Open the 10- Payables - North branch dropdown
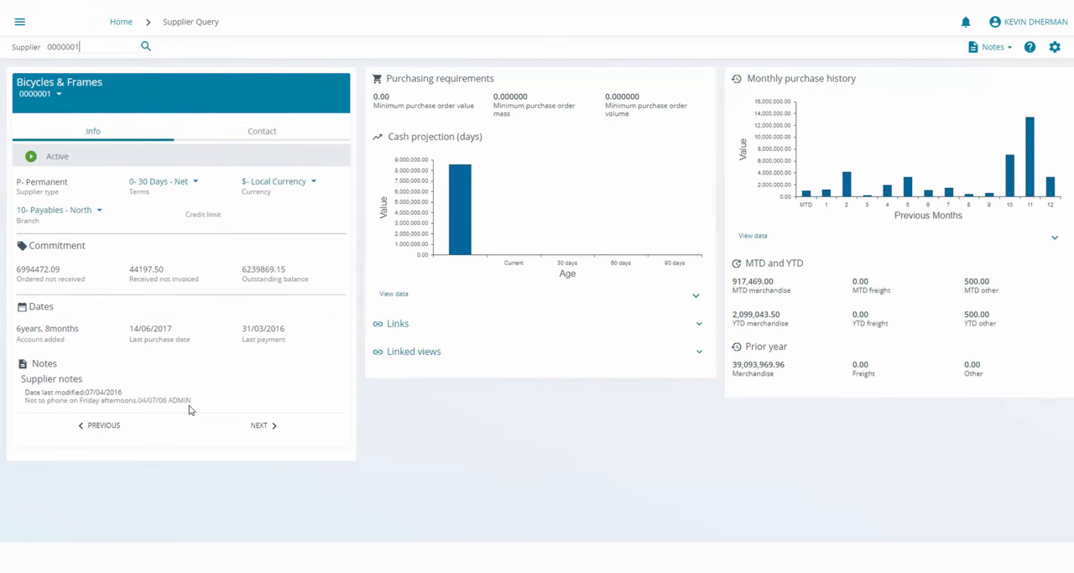 tap(60, 210)
